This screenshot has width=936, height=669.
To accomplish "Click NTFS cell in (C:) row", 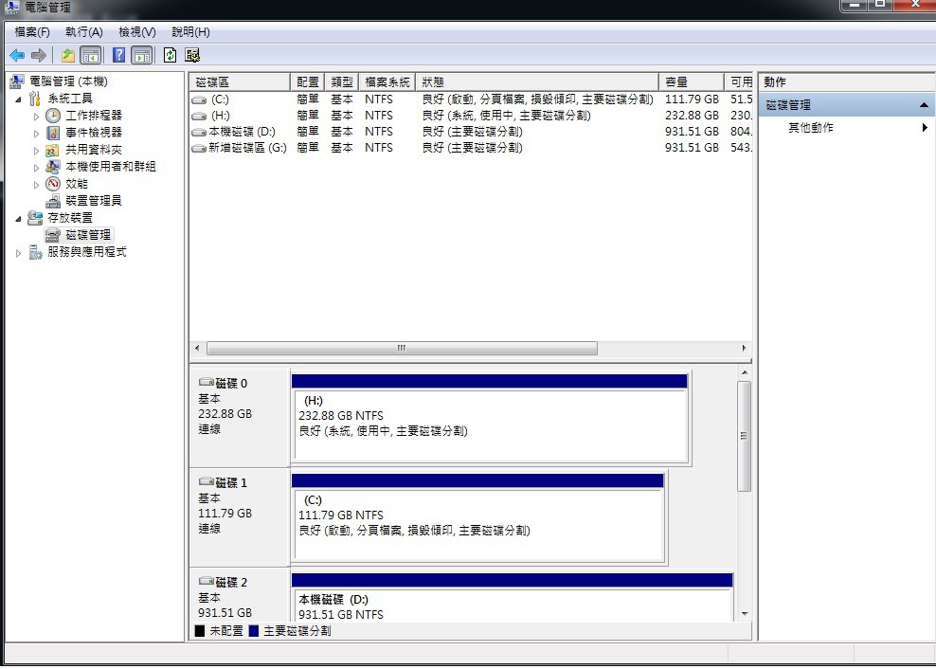I will [x=379, y=99].
